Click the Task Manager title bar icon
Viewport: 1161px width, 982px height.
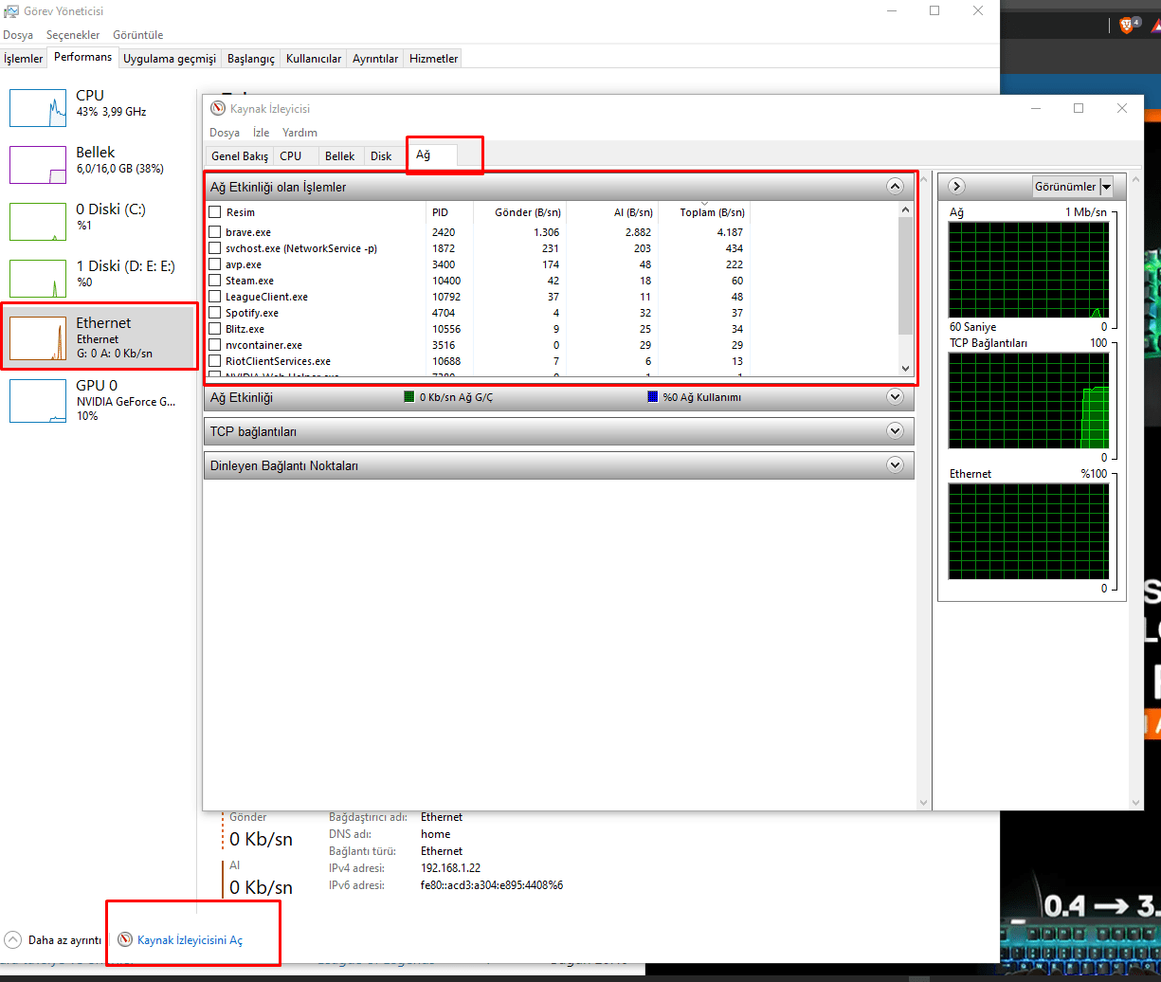point(11,11)
